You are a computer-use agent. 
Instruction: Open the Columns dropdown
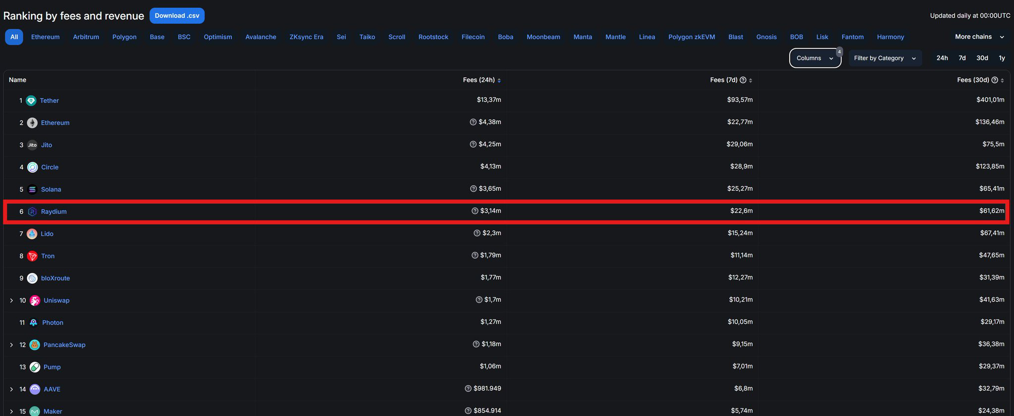(815, 58)
